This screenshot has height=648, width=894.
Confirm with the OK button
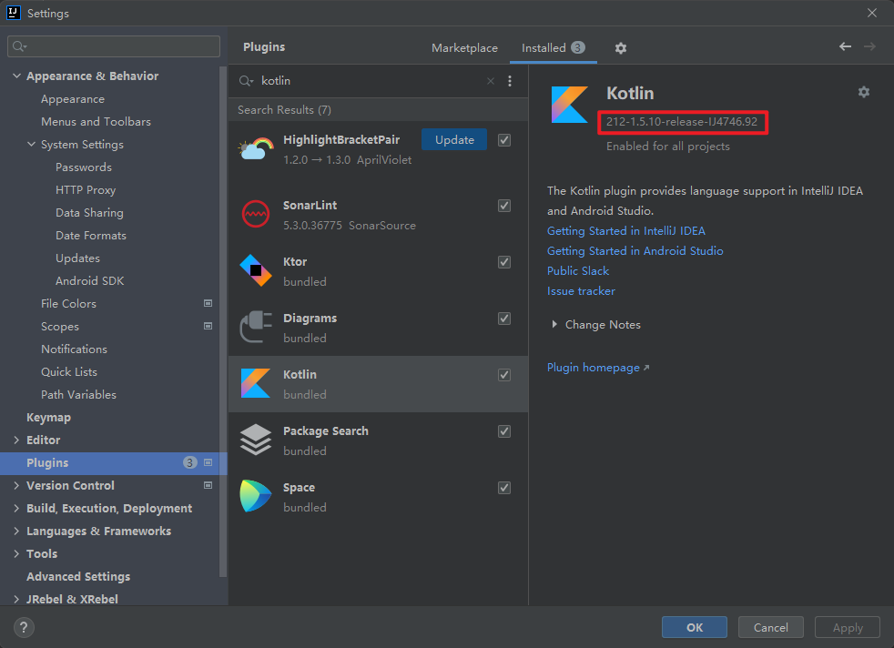point(695,627)
